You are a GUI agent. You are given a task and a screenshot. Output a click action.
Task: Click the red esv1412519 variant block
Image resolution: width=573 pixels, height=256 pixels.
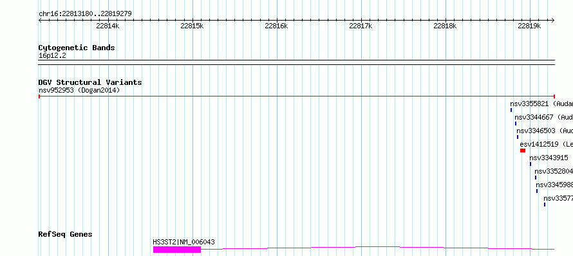[x=523, y=151]
